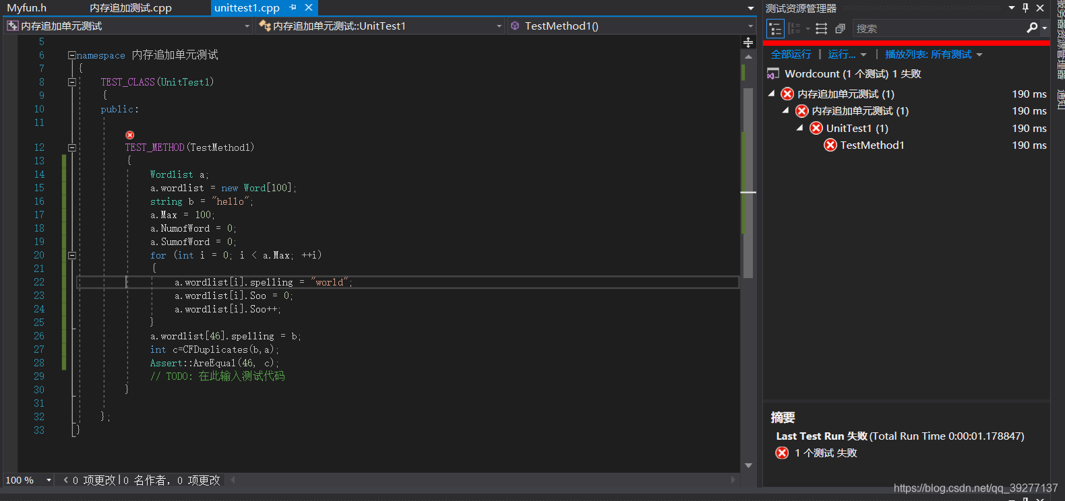Click the collapse-all icon in Test Explorer

click(840, 29)
